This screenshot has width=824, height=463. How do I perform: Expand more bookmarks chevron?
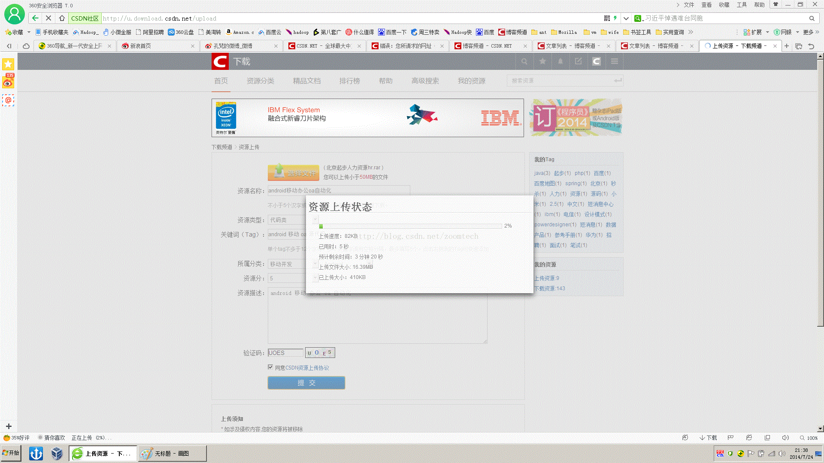691,32
